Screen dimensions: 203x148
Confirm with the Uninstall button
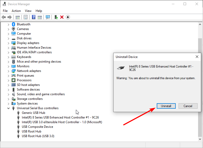point(166,106)
